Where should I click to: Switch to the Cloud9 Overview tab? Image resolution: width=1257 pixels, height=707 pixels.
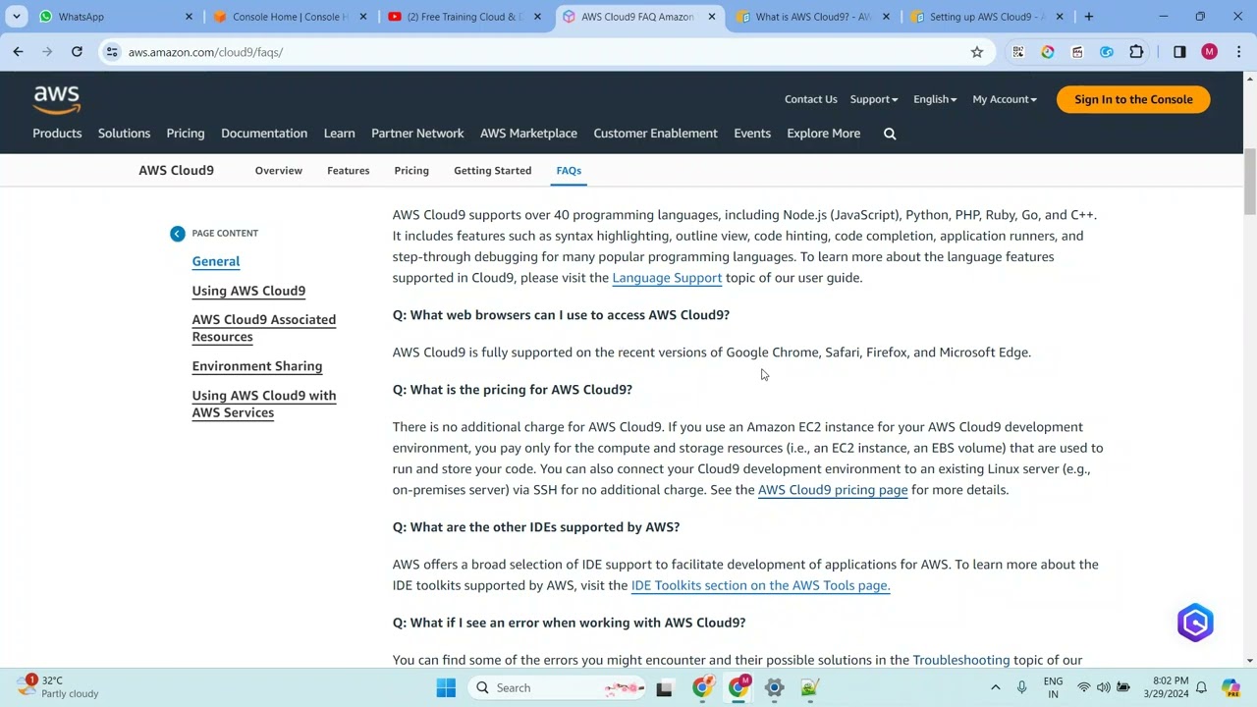click(279, 171)
